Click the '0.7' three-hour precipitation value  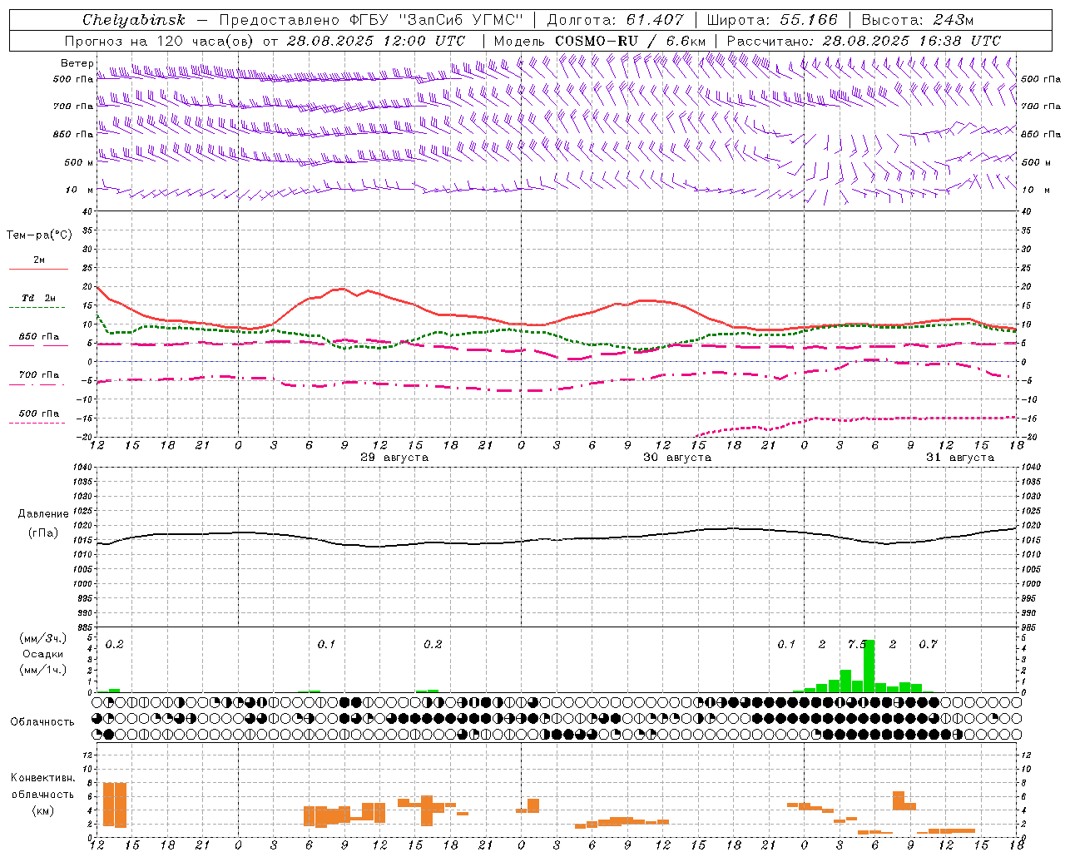click(928, 645)
